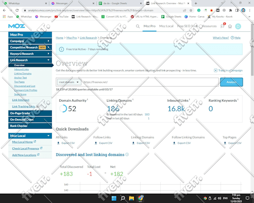Open taskbar search magnifier
The image size is (254, 203).
pyautogui.click(x=123, y=198)
